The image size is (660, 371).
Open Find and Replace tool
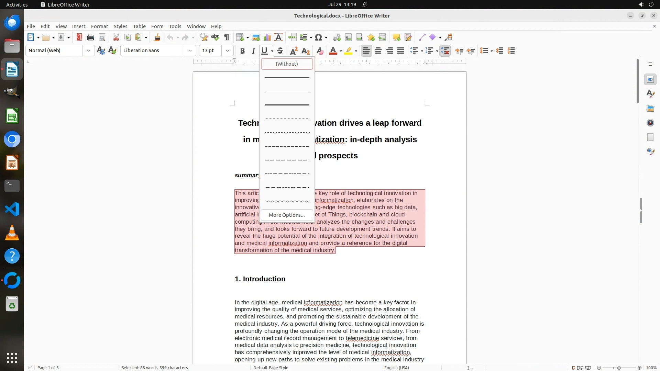(x=204, y=37)
